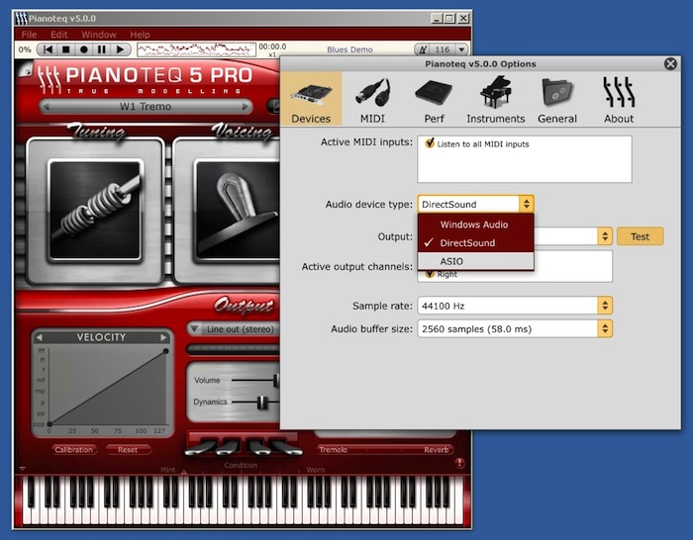Adjust the Volume slider
Viewport: 693px width, 540px height.
(276, 380)
